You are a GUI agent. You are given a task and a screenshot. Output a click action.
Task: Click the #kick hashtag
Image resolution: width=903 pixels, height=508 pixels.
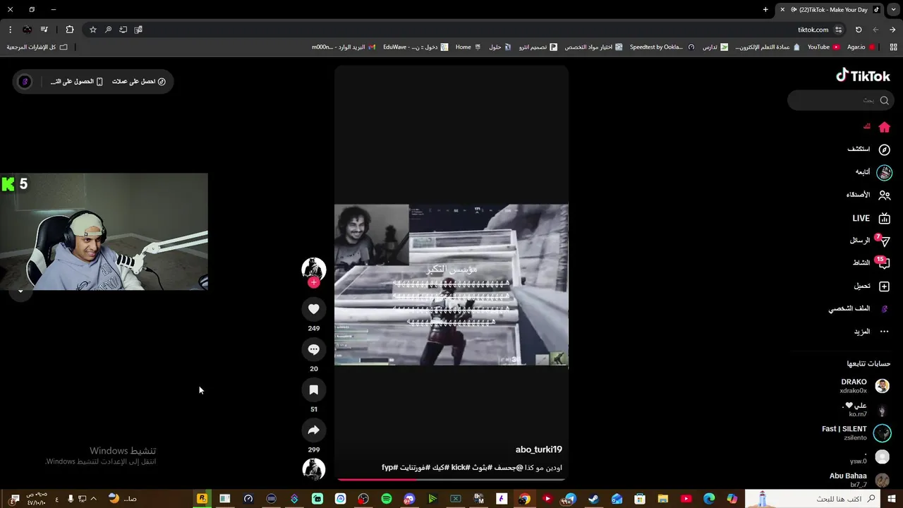point(461,467)
